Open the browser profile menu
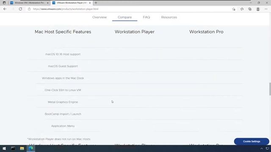 pyautogui.click(x=258, y=9)
